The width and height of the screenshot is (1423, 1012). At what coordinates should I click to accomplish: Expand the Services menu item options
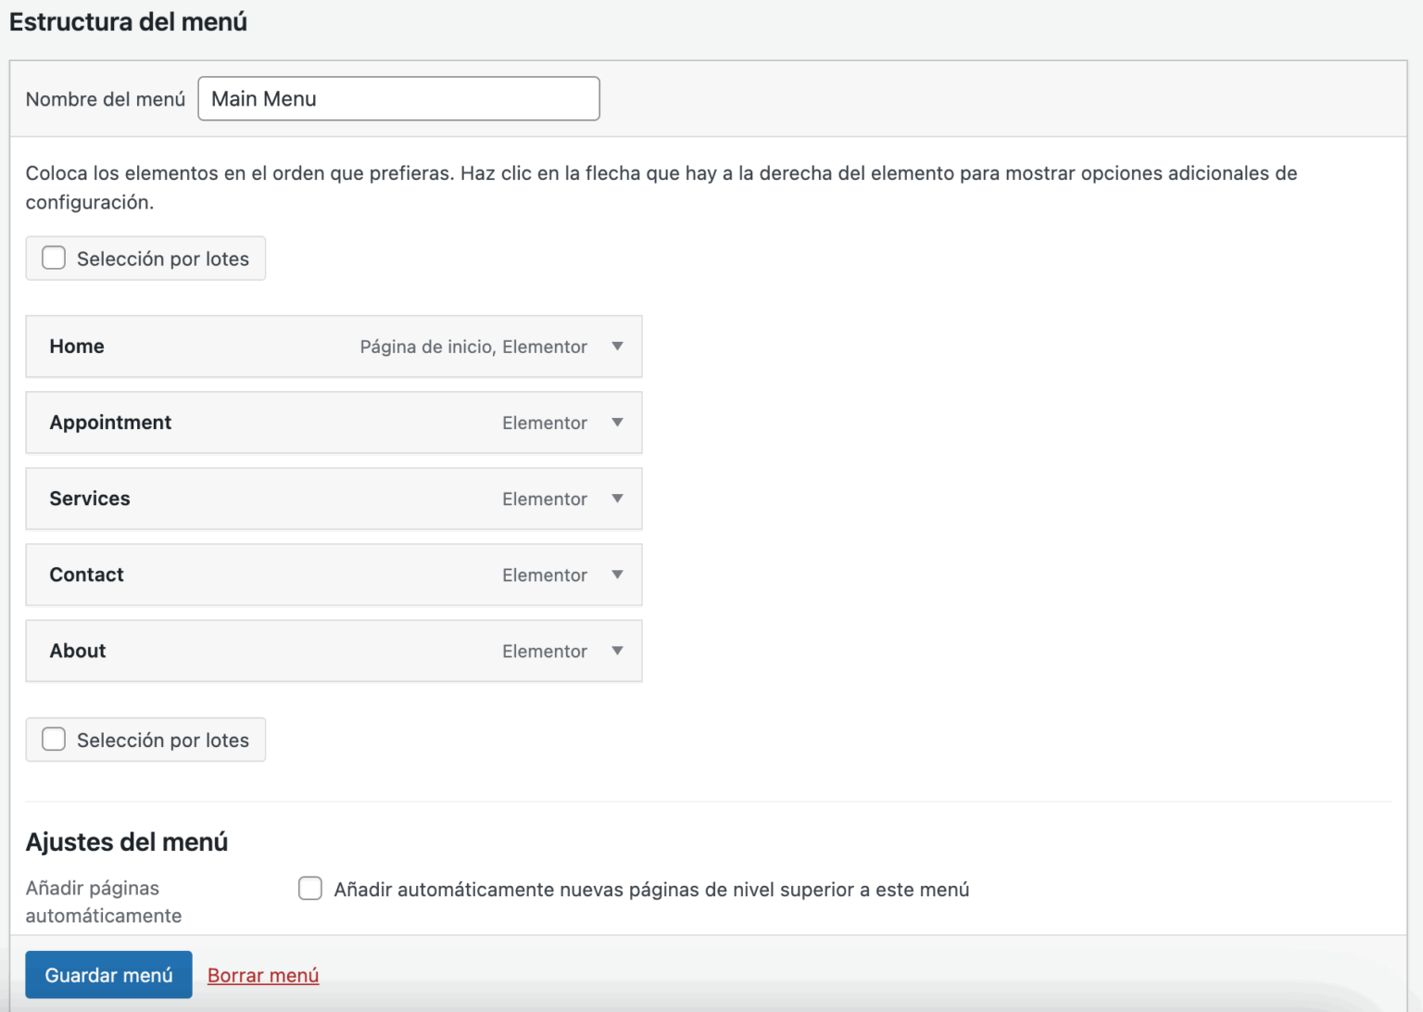coord(617,499)
